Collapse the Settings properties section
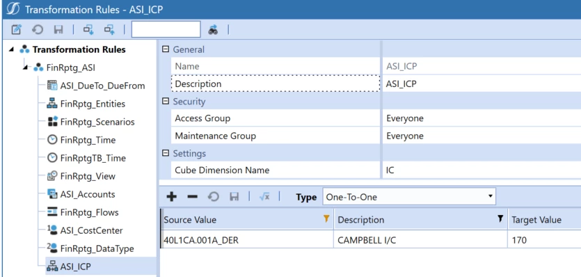 click(x=166, y=153)
